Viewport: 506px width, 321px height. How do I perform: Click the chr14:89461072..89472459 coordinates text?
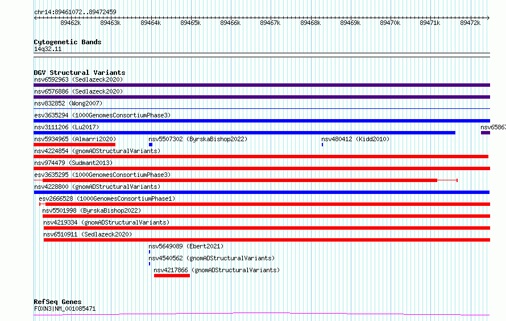tap(75, 12)
